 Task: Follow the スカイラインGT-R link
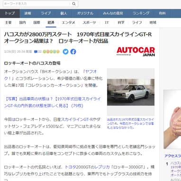click(x=77, y=119)
